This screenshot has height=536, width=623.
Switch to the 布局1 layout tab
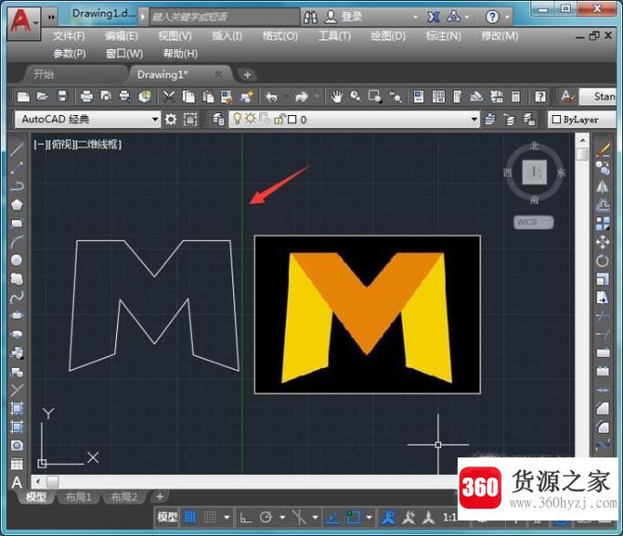click(x=79, y=497)
